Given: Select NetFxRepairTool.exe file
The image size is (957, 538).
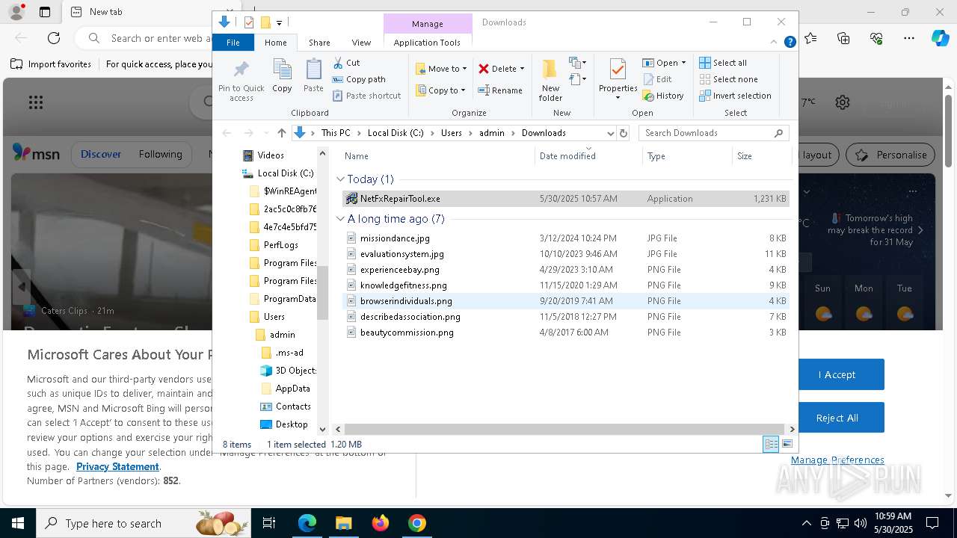Looking at the screenshot, I should click(x=566, y=199).
